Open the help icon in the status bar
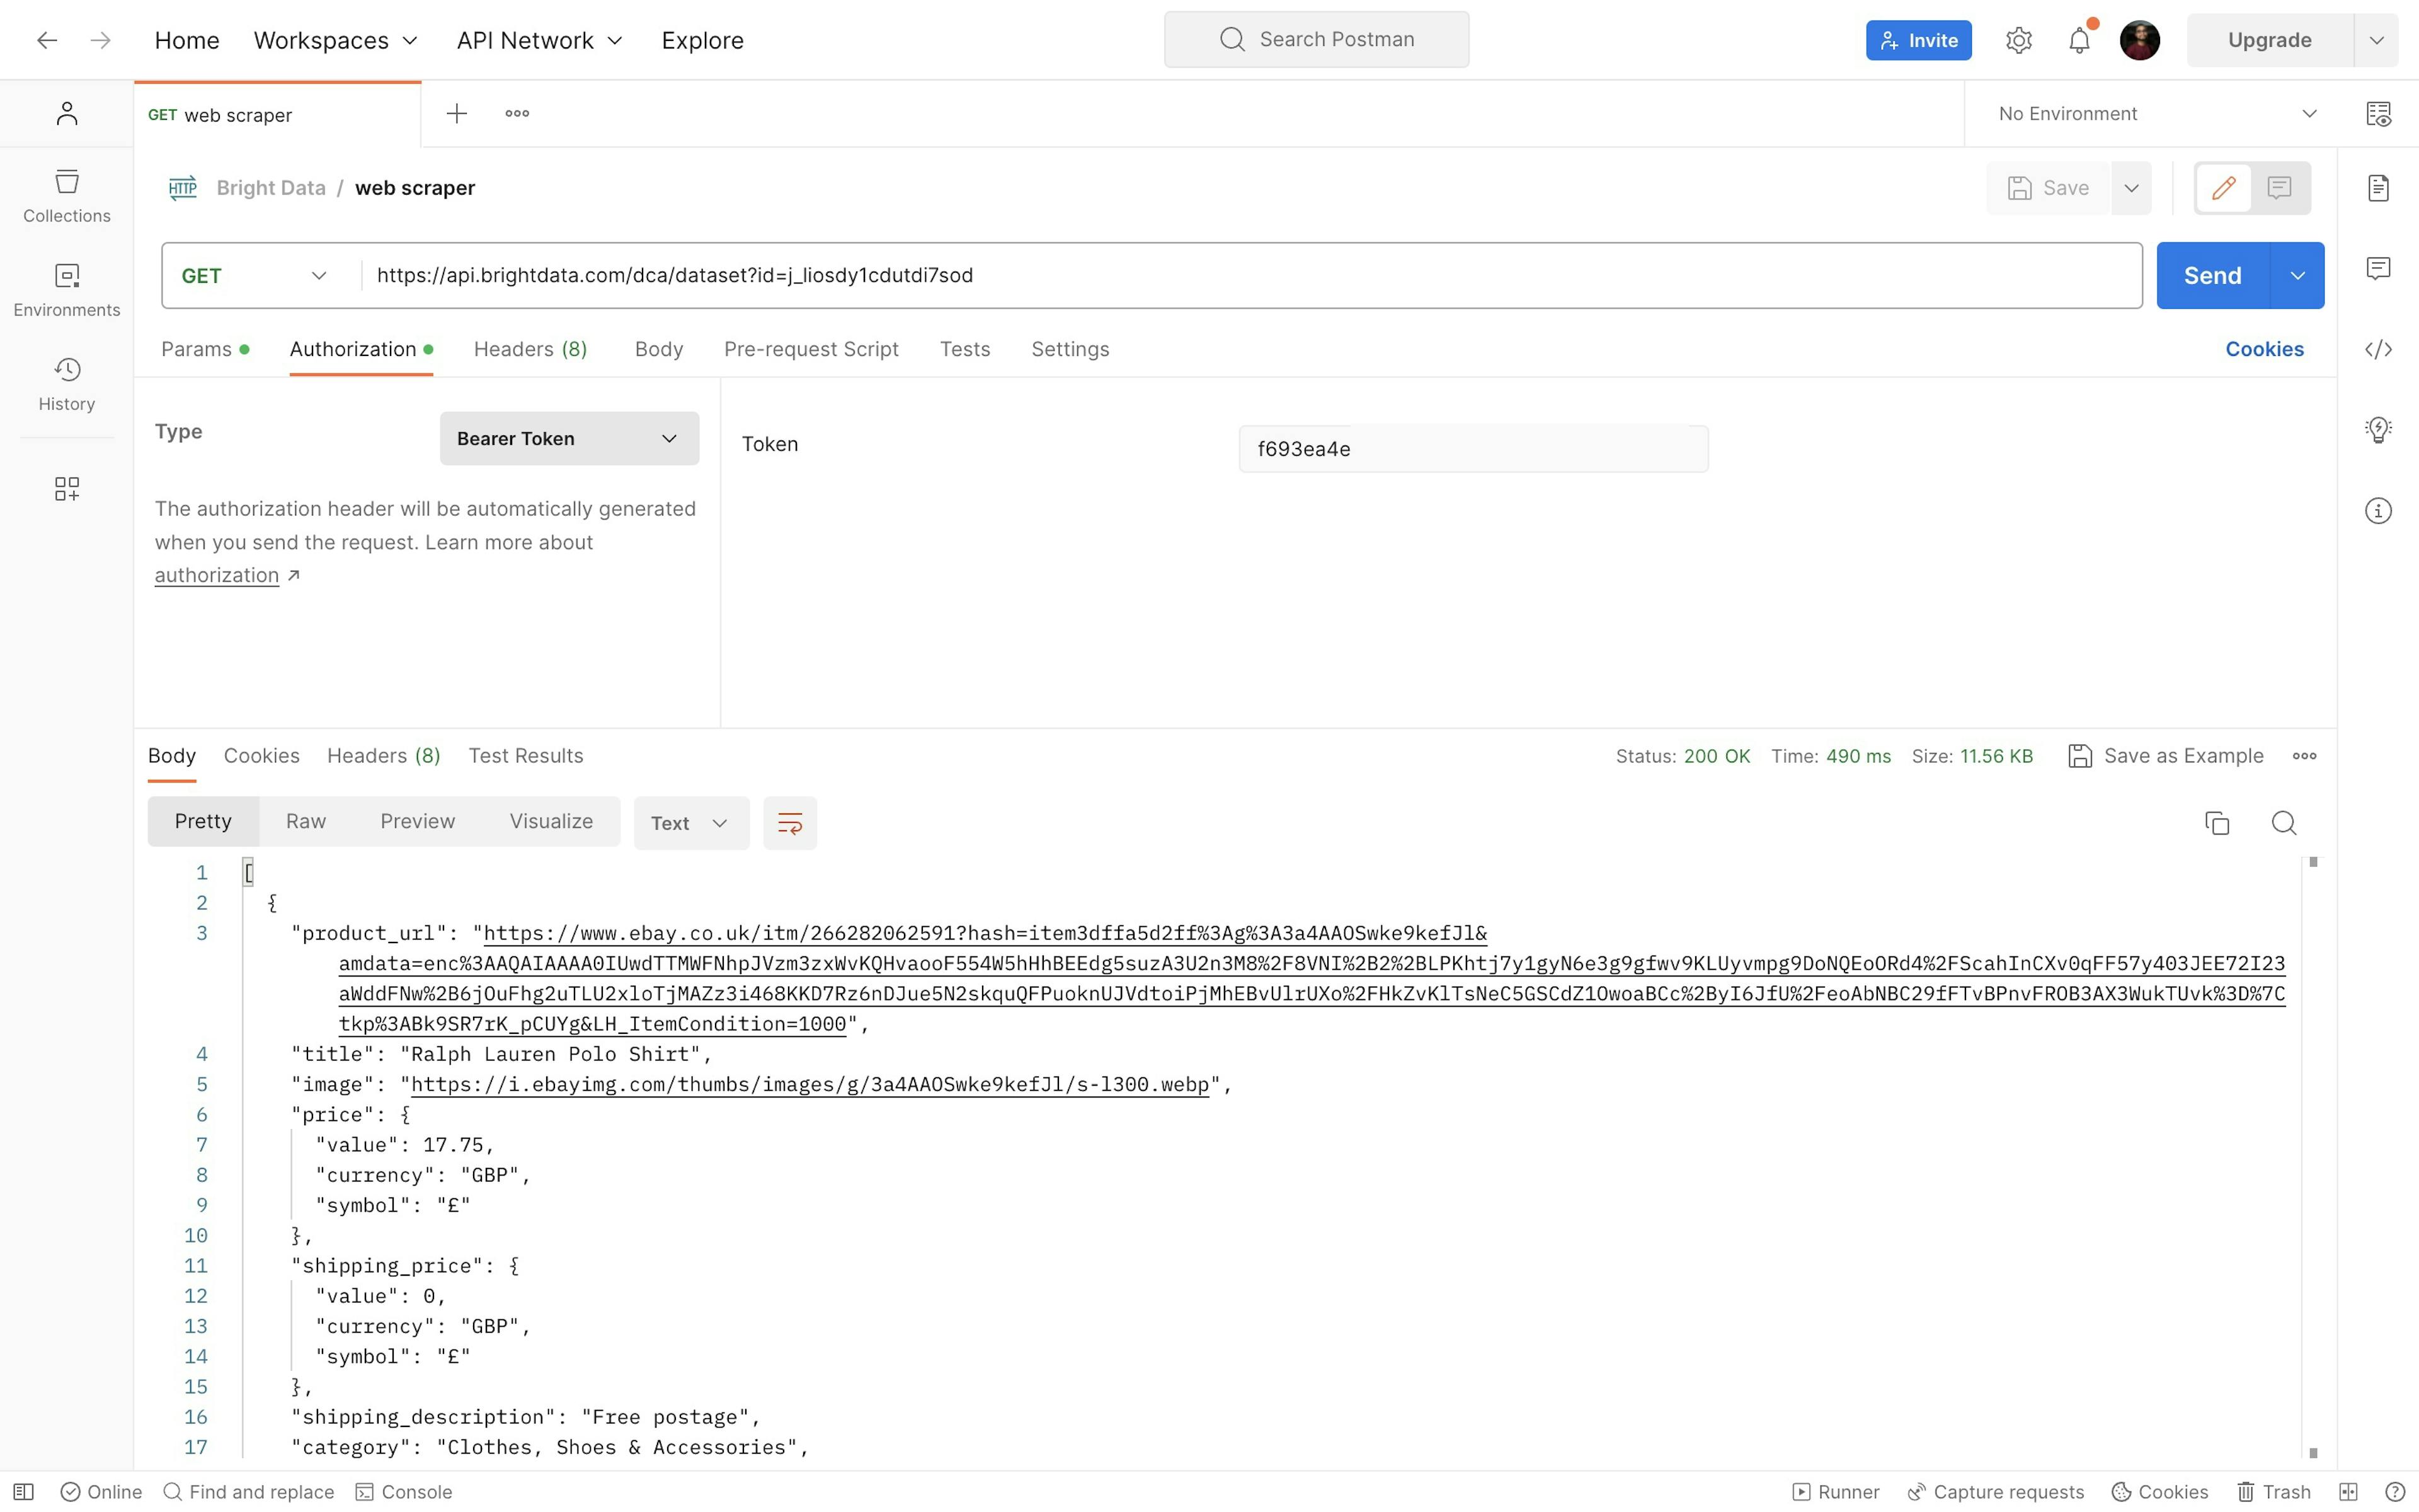Viewport: 2419px width, 1512px height. coord(2394,1491)
